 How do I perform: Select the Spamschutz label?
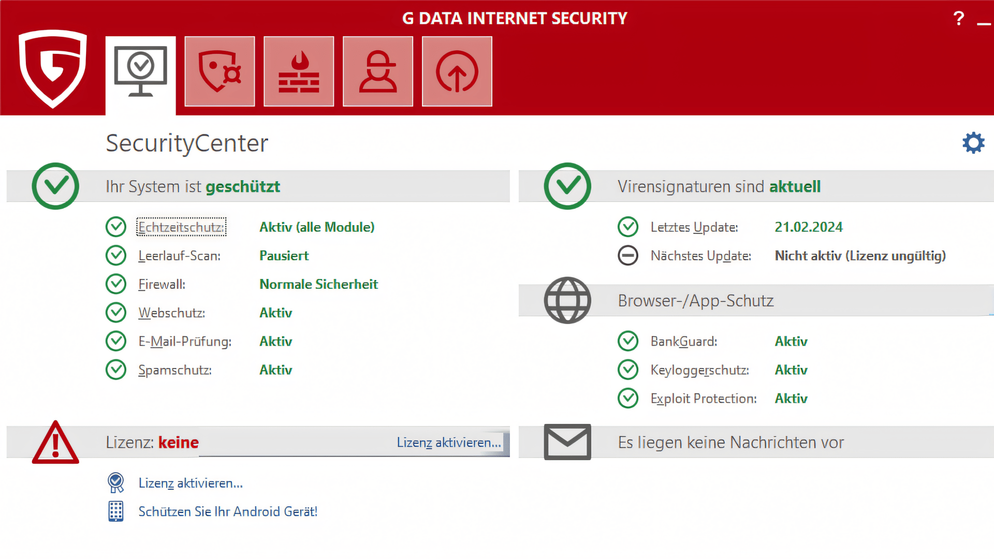pyautogui.click(x=175, y=370)
